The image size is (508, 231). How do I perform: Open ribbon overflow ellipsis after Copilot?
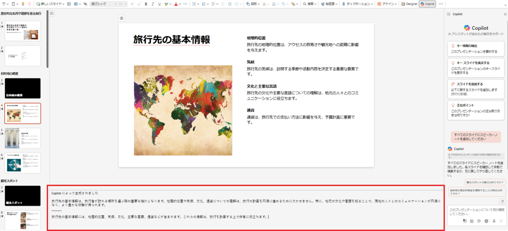click(x=441, y=4)
